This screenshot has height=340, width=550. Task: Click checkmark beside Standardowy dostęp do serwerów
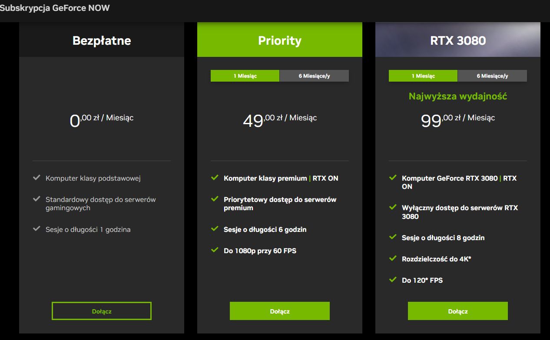click(36, 199)
